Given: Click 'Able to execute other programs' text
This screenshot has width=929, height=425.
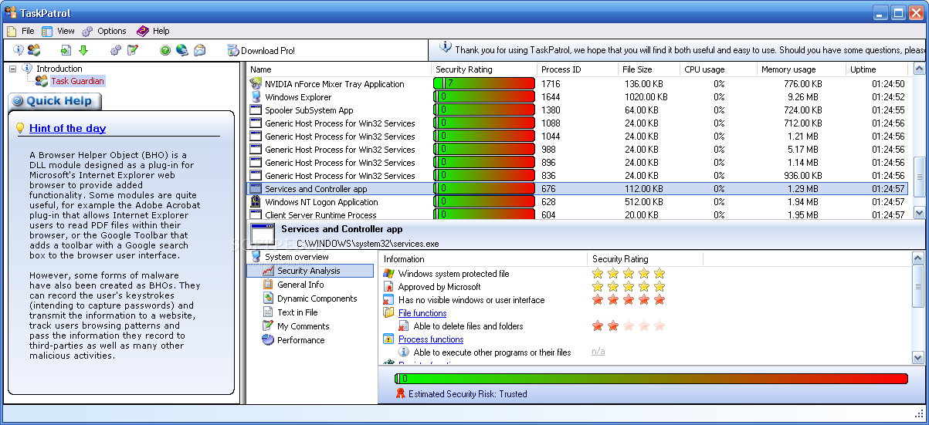Looking at the screenshot, I should (492, 352).
